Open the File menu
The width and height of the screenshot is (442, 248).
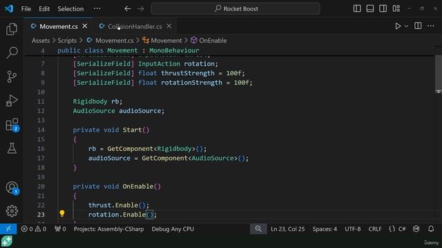pyautogui.click(x=26, y=9)
